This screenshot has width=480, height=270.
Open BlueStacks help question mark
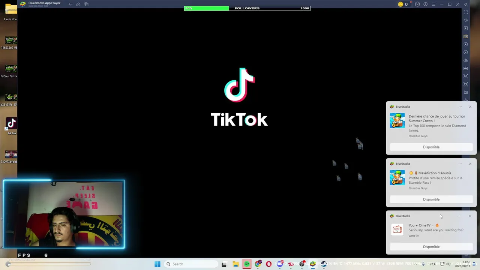(425, 4)
